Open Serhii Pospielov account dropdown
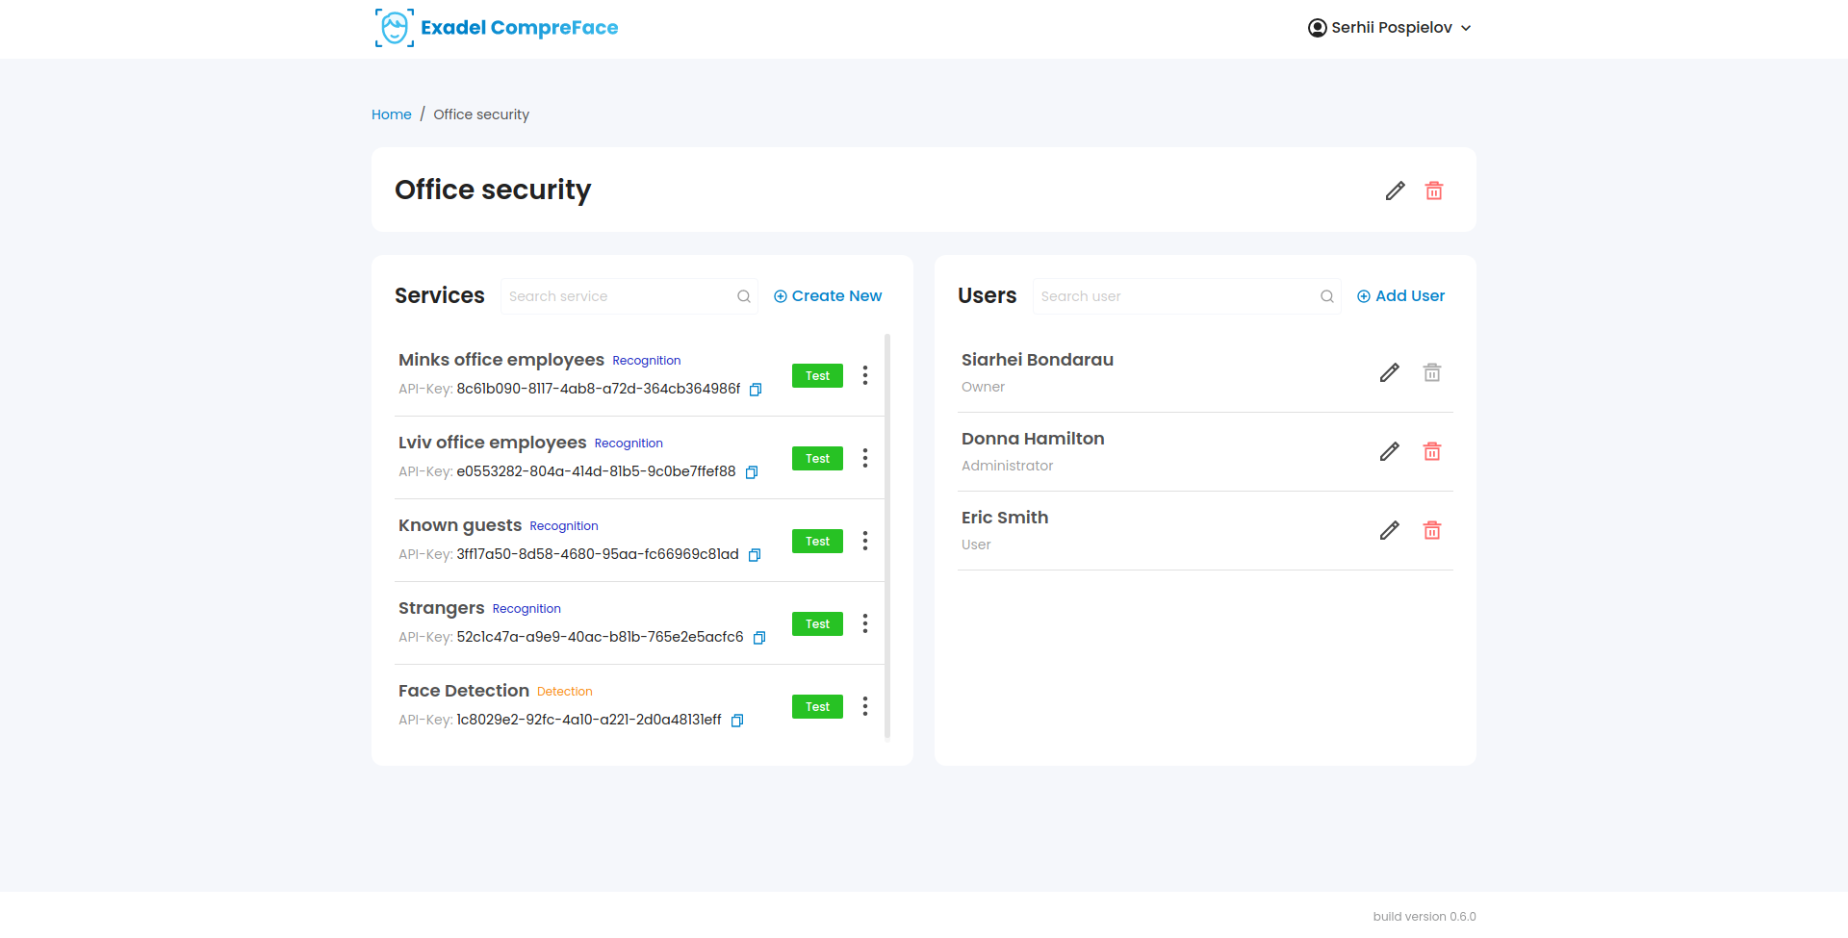 coord(1389,28)
